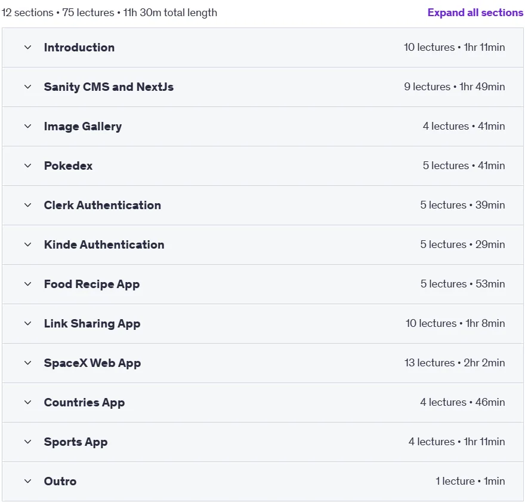Screen dimensions: 525x502
Task: Expand the Introduction section chevron
Action: (28, 47)
